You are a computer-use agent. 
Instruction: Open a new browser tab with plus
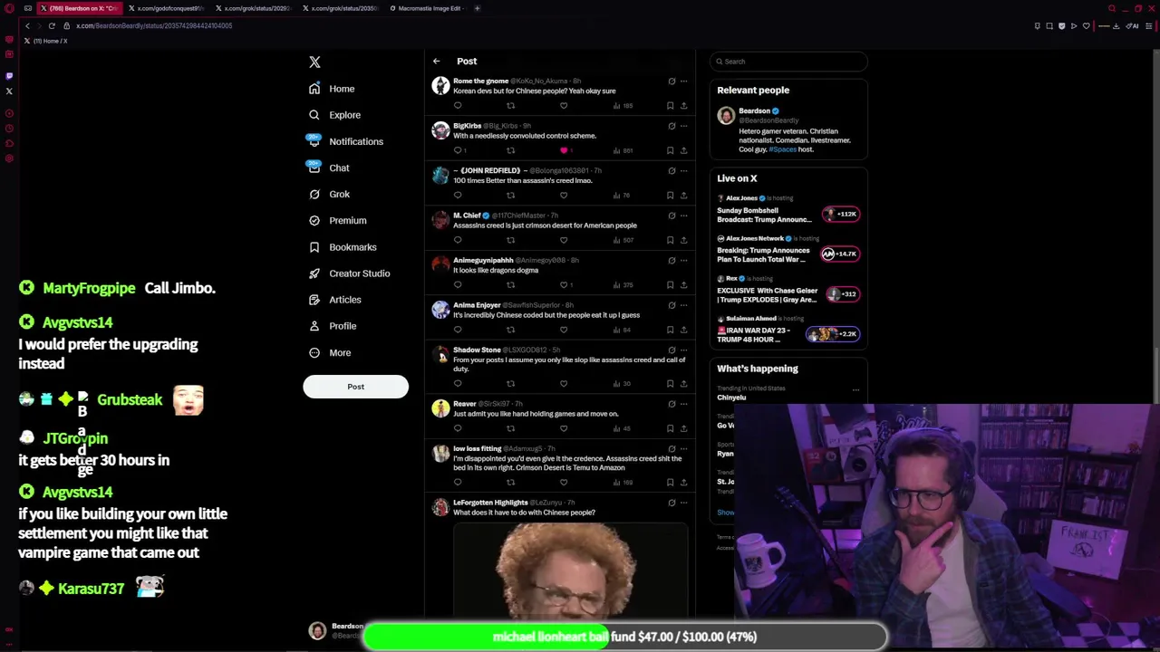478,8
